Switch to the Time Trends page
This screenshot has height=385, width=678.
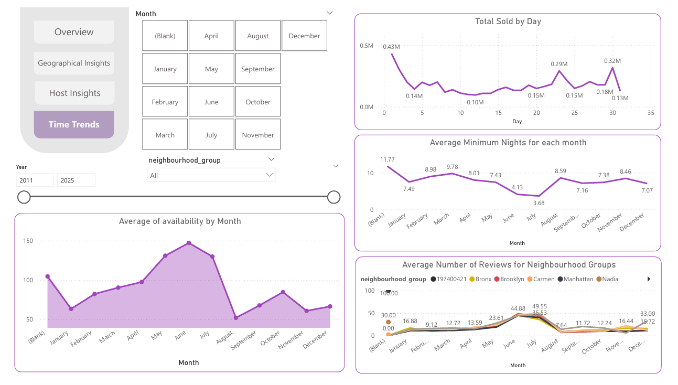point(73,124)
